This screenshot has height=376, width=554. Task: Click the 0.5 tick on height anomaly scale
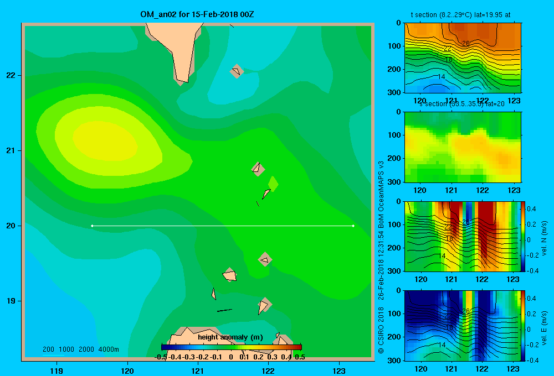(x=300, y=357)
